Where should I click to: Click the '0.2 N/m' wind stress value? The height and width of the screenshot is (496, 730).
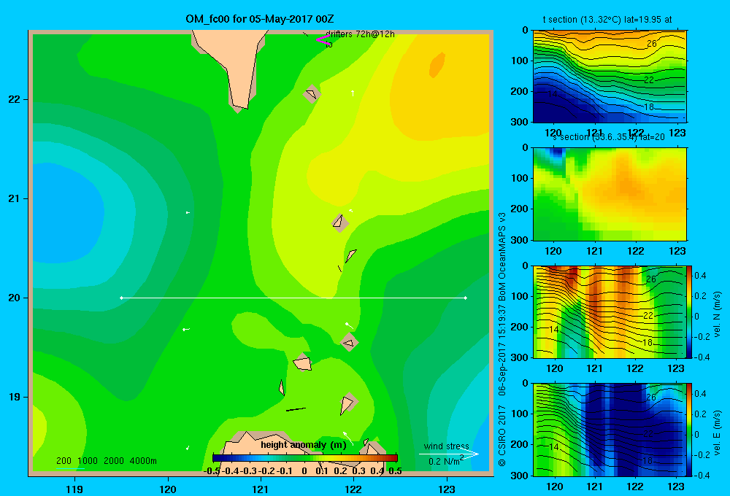point(444,461)
